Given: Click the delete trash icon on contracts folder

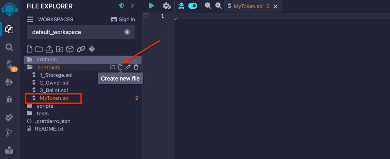Looking at the screenshot, I should coord(136,67).
